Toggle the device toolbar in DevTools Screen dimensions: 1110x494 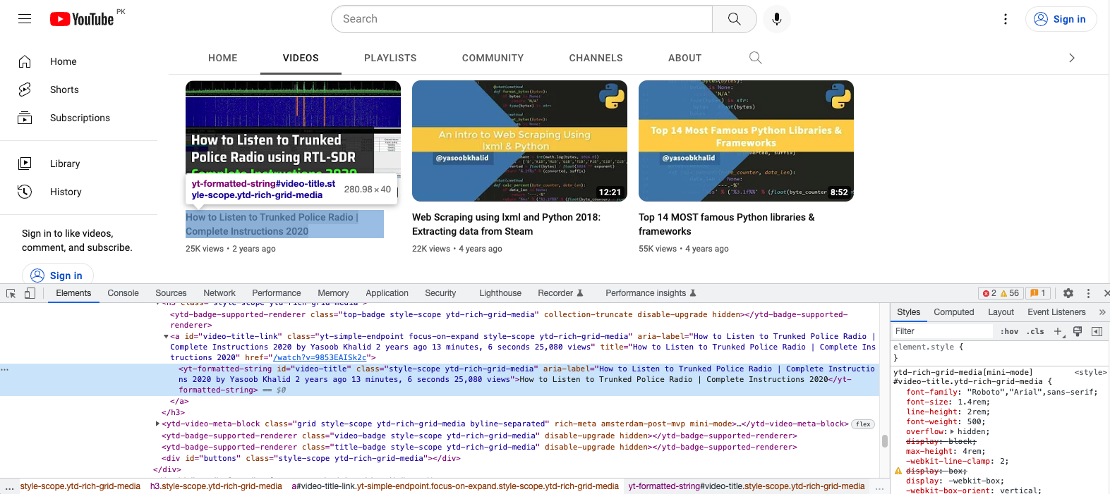[x=30, y=293]
